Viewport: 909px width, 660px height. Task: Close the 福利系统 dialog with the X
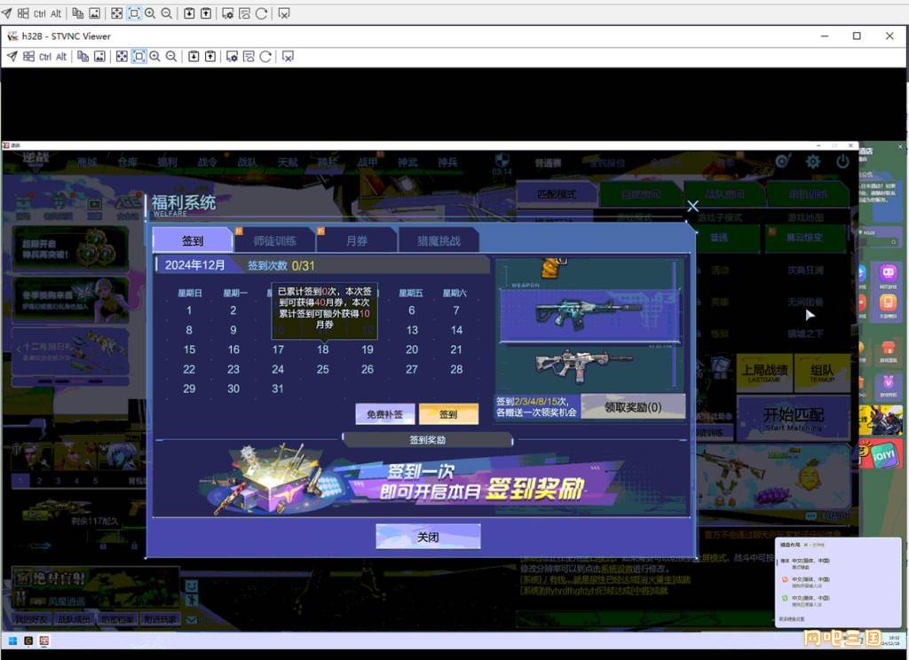tap(692, 207)
